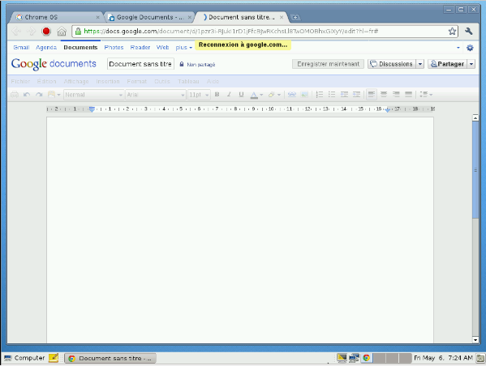
Task: Stop page loading with the red button
Action: point(46,32)
